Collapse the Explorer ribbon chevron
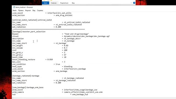This screenshot has width=176, height=99. click(x=131, y=3)
